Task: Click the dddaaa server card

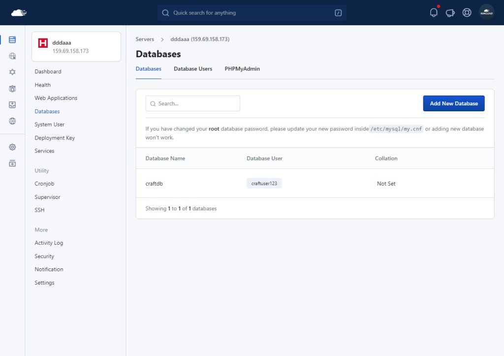Action: [76, 46]
